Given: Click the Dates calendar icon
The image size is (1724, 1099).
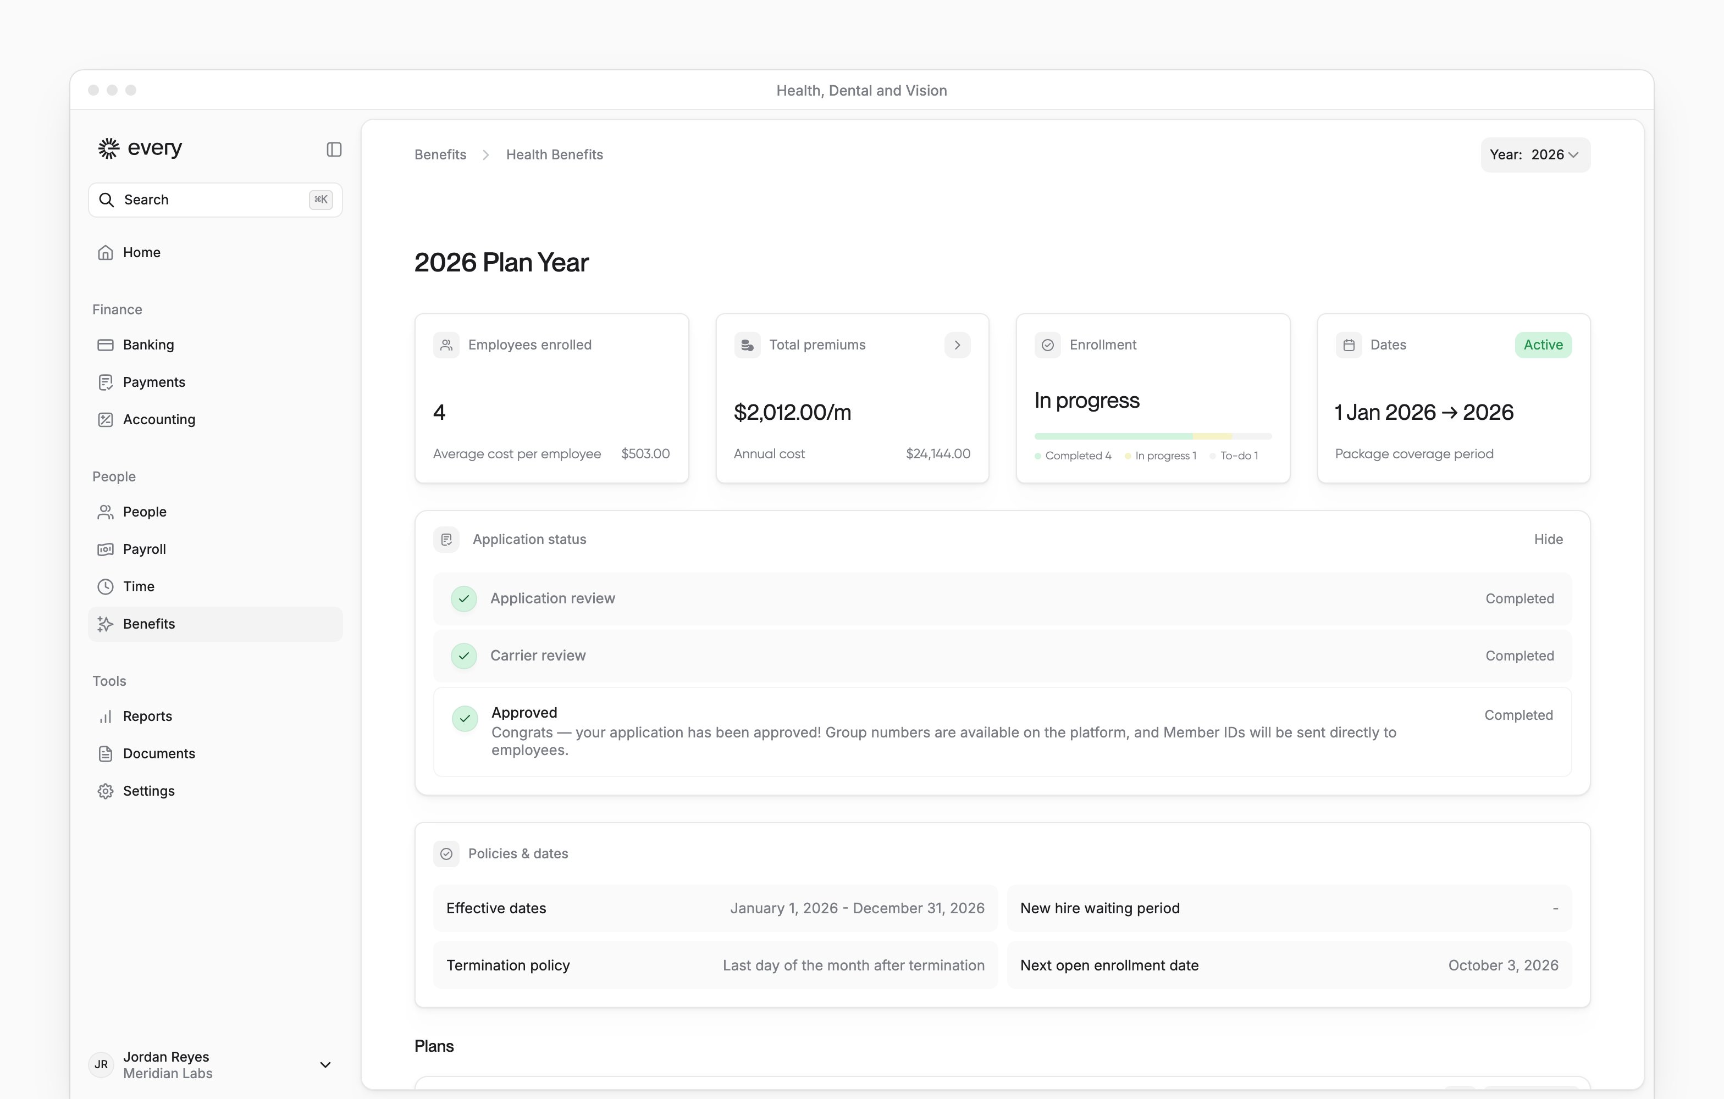Looking at the screenshot, I should pos(1349,345).
